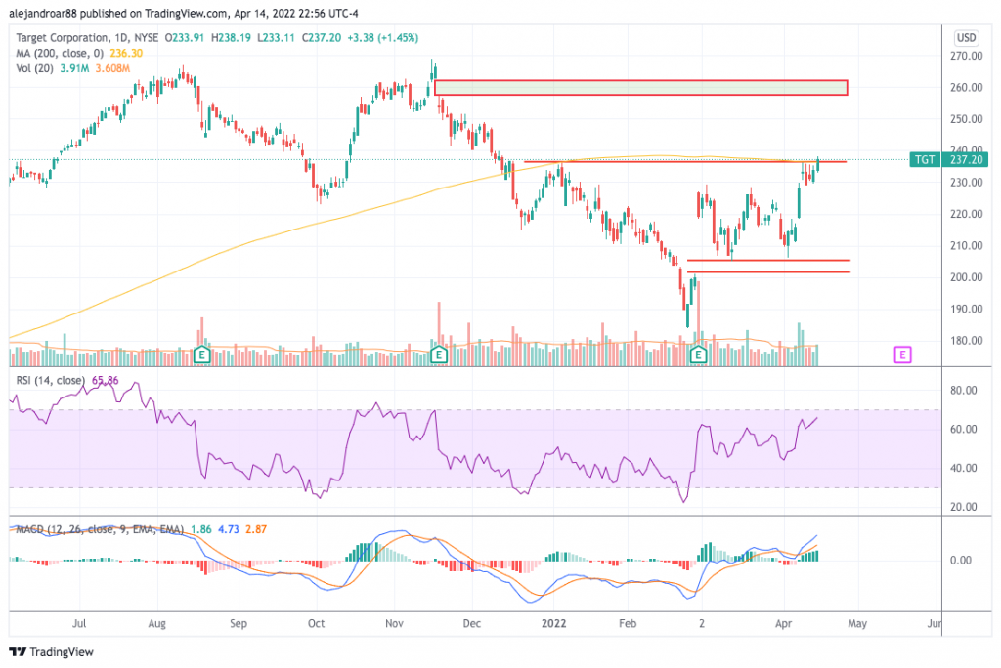Image resolution: width=1001 pixels, height=668 pixels.
Task: Click the green earnings E marker near March
Action: tap(698, 355)
